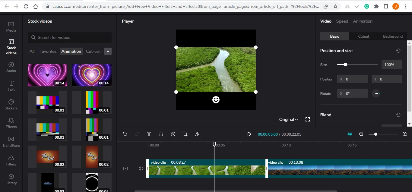The image size is (412, 192).
Task: Click the Size percentage field showing 100%
Action: point(391,65)
